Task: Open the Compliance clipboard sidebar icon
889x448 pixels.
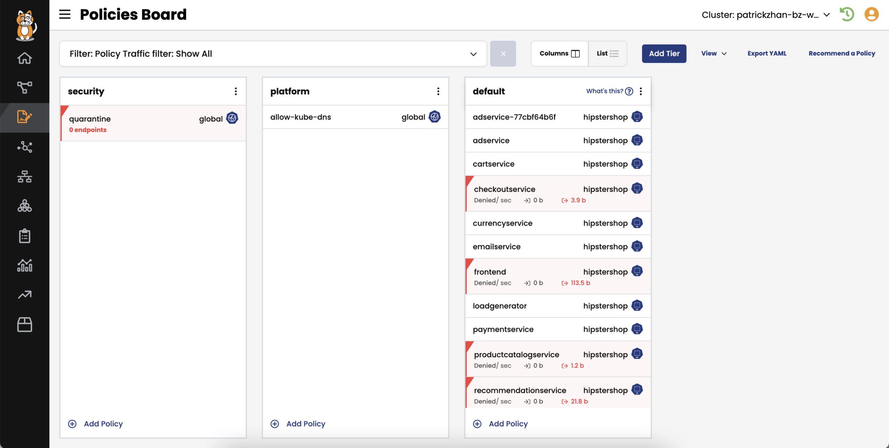Action: [24, 236]
